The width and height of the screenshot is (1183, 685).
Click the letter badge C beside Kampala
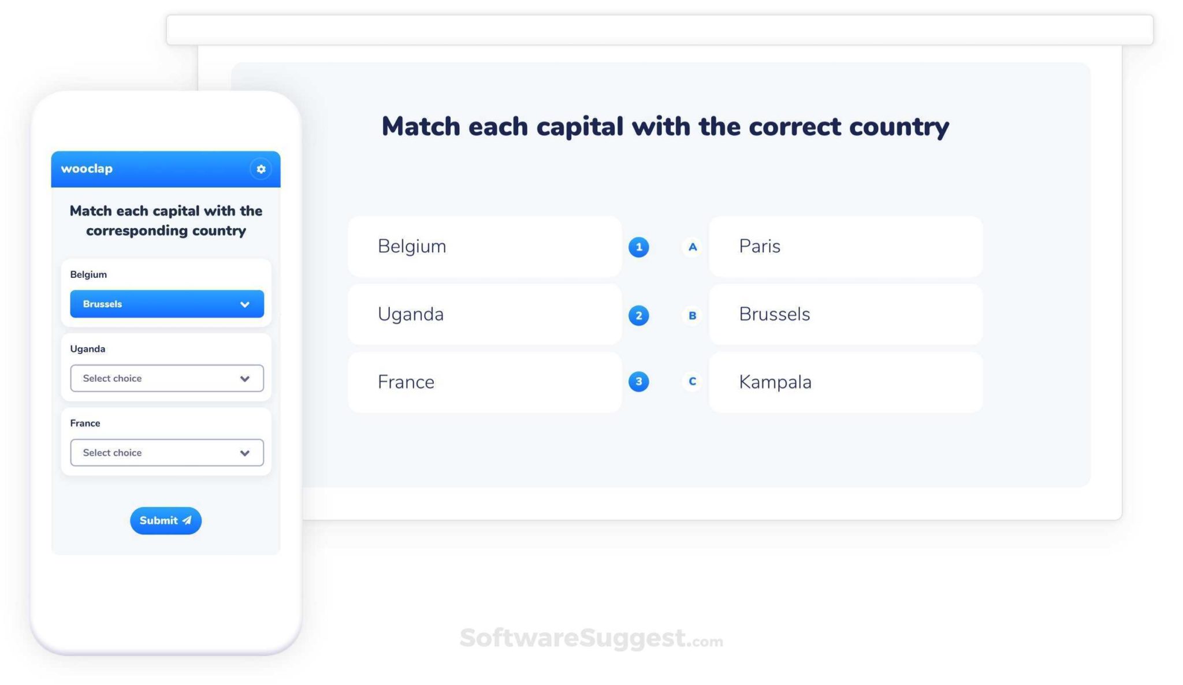click(691, 381)
